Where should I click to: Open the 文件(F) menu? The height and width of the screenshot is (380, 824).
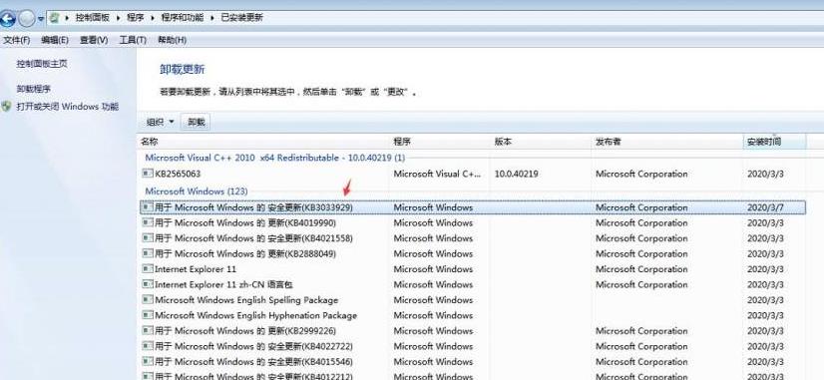(16, 40)
